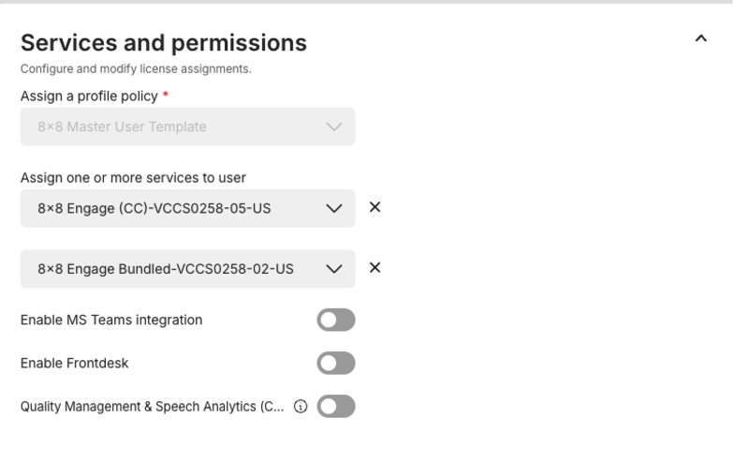This screenshot has height=463, width=735.
Task: Click the Quality Management & Speech Analytics label
Action: pos(153,406)
